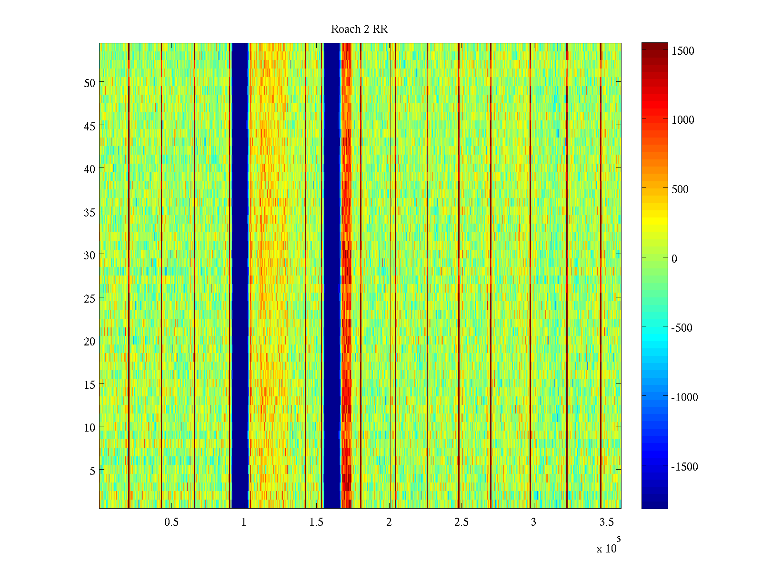The width and height of the screenshot is (762, 571).
Task: Click the x-axis tick label 2
Action: (389, 522)
